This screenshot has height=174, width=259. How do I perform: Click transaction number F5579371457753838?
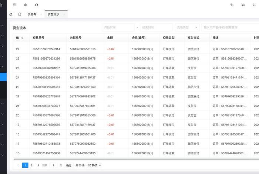click(x=46, y=153)
